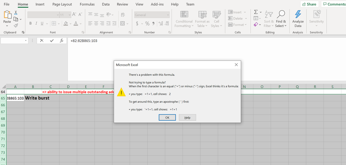Click the Merge & Center icon
The height and width of the screenshot is (165, 346).
click(123, 23)
